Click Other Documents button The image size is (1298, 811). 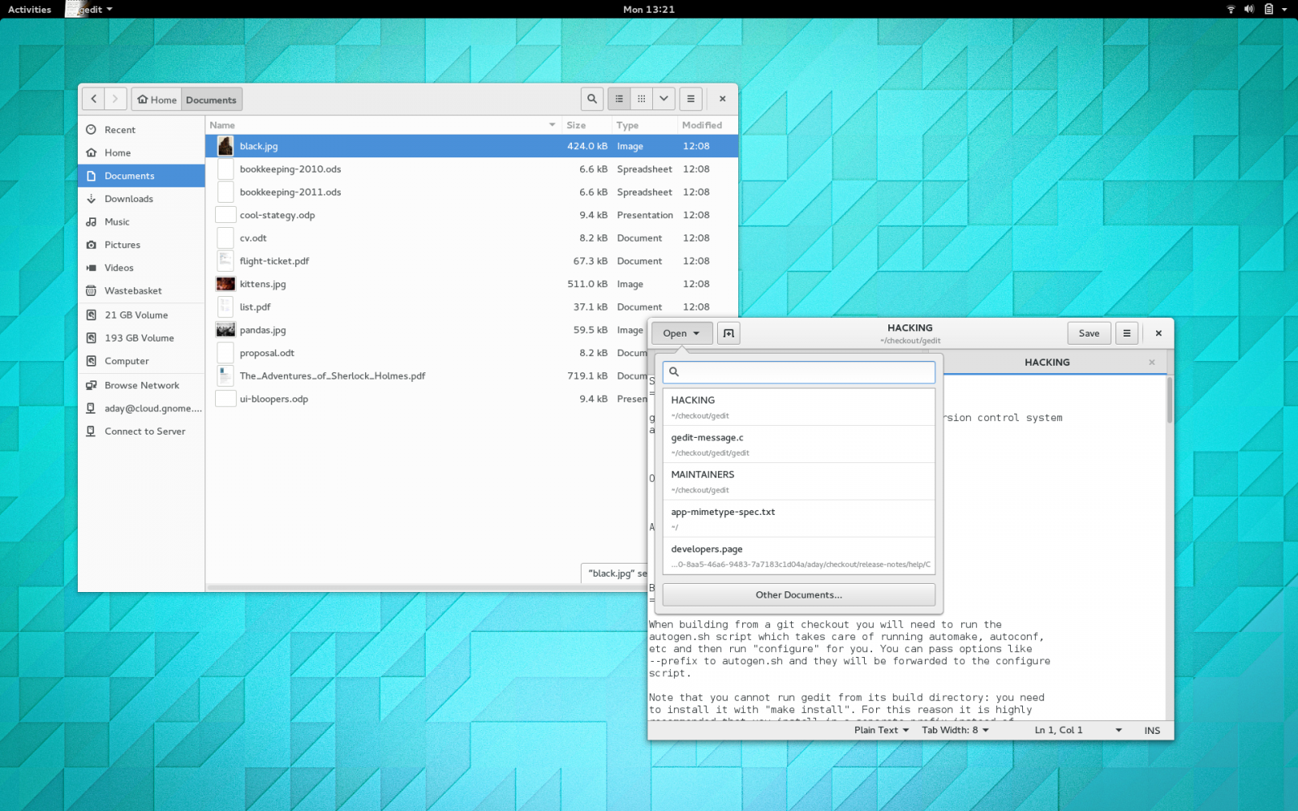[x=798, y=594]
